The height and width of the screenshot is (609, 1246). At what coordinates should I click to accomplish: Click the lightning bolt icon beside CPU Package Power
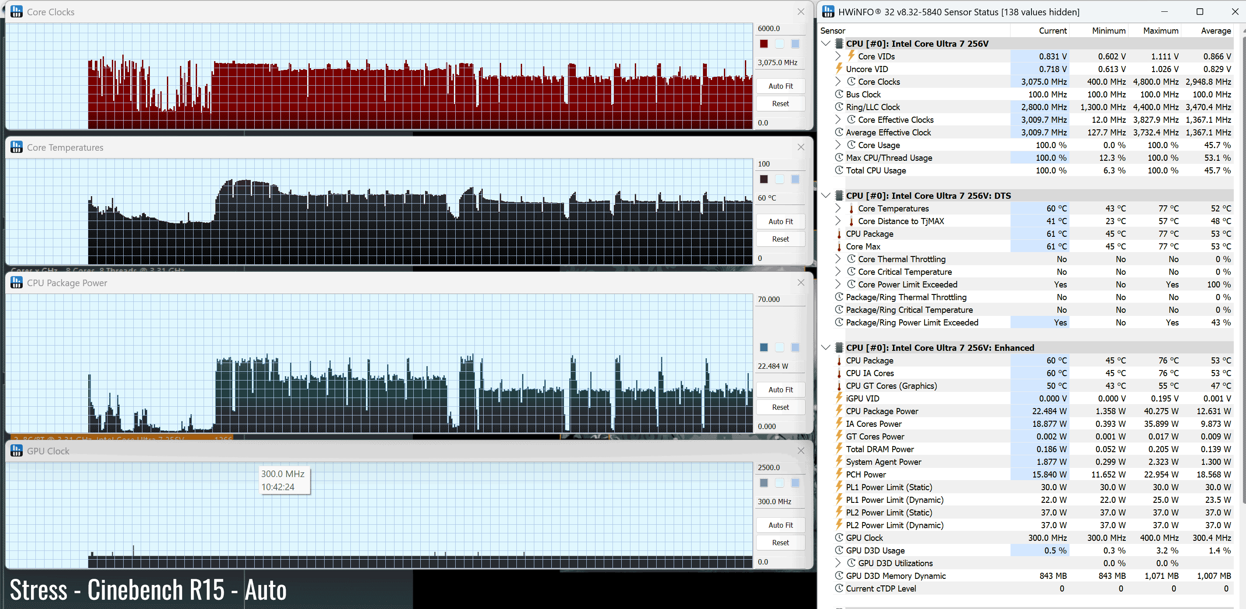[839, 411]
